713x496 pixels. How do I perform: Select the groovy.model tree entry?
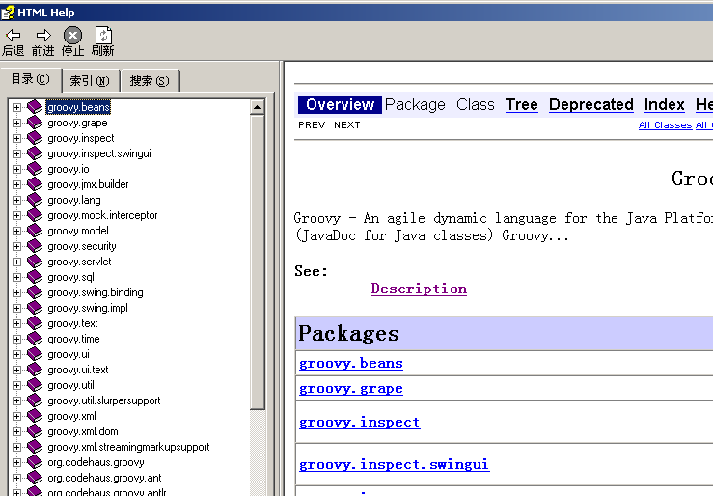(x=78, y=231)
